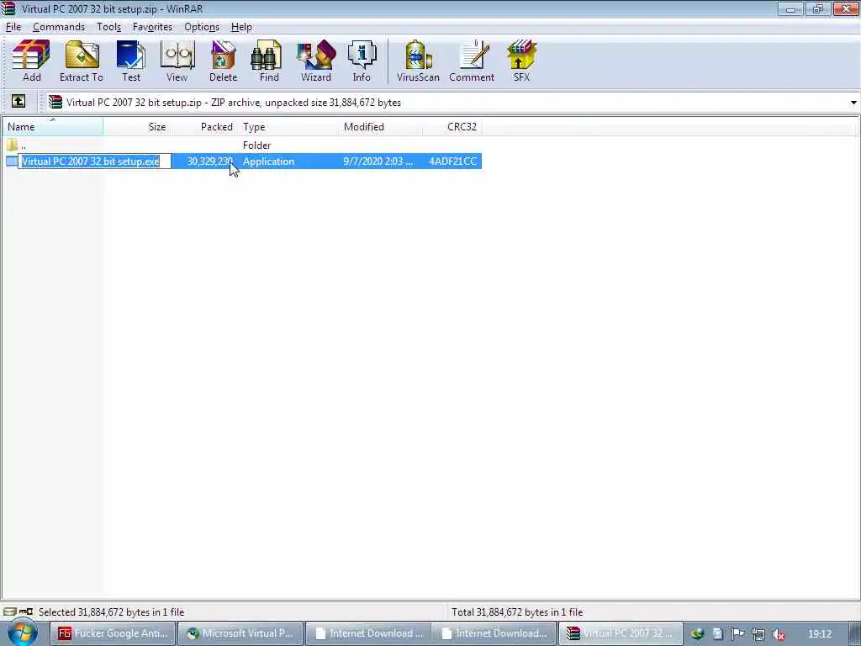
Task: Click the file name rename field
Action: pos(94,161)
